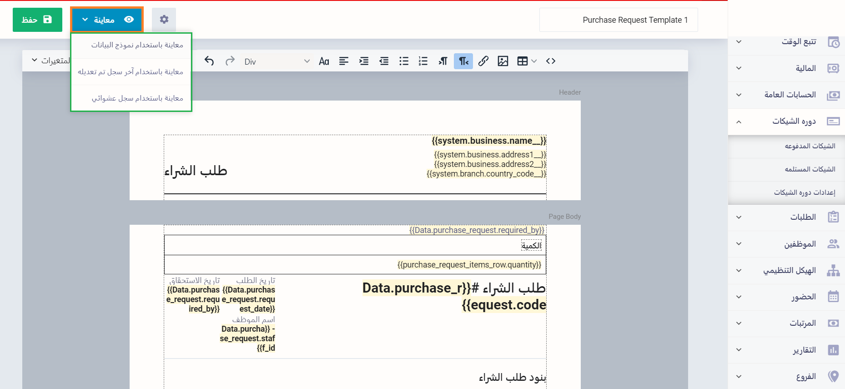Open template settings gear icon
The image size is (845, 389).
(x=164, y=20)
